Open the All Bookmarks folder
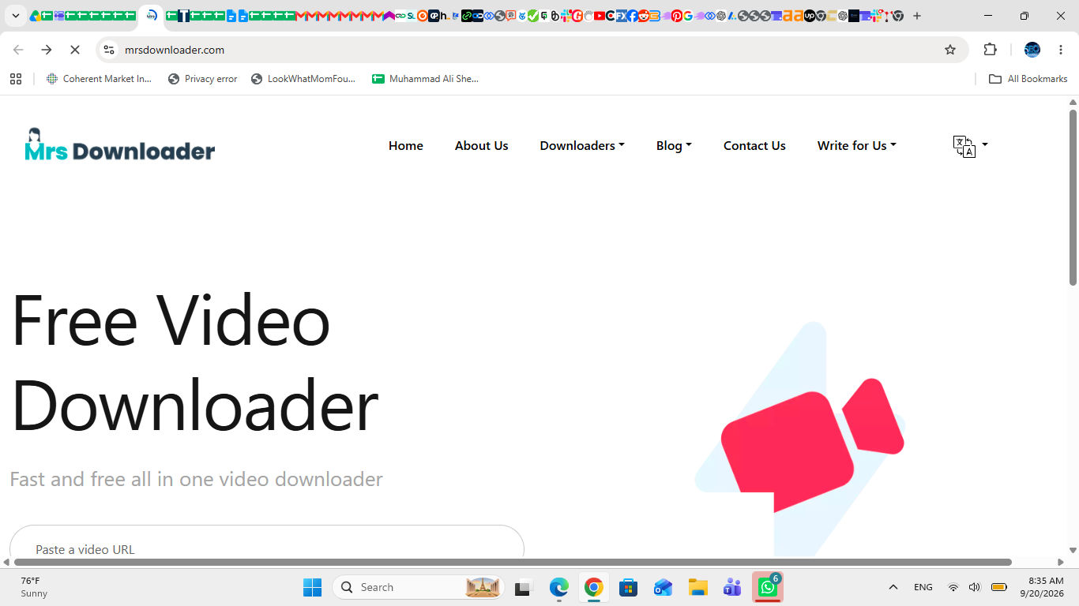Screen dimensions: 1079x606 coord(1028,79)
